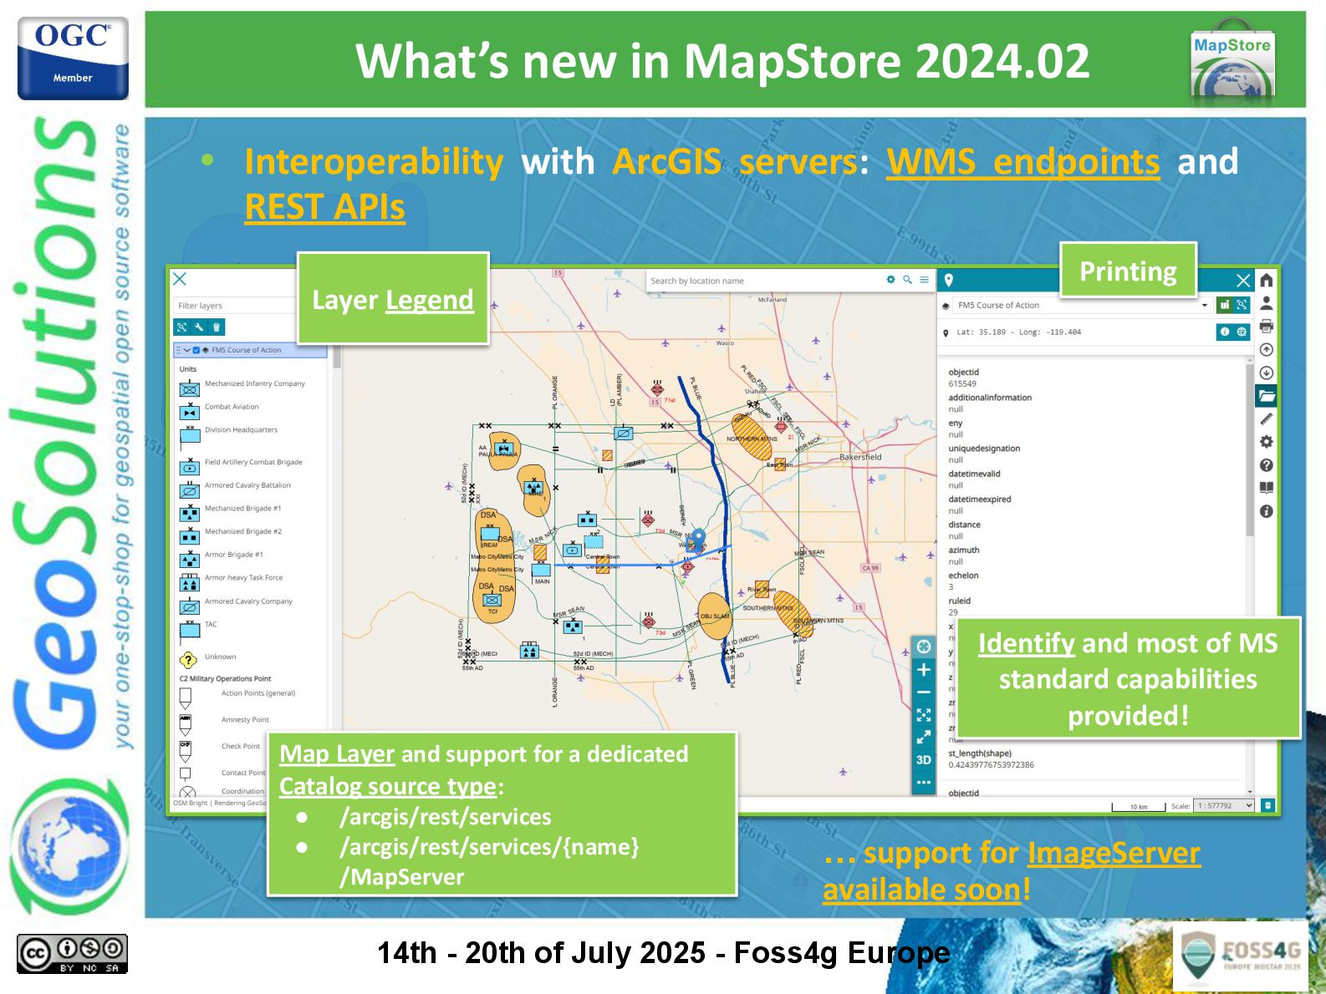This screenshot has width=1326, height=994.
Task: Open the tutorial book icon
Action: pyautogui.click(x=1267, y=488)
